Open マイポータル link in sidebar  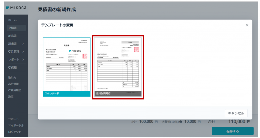click(16, 125)
